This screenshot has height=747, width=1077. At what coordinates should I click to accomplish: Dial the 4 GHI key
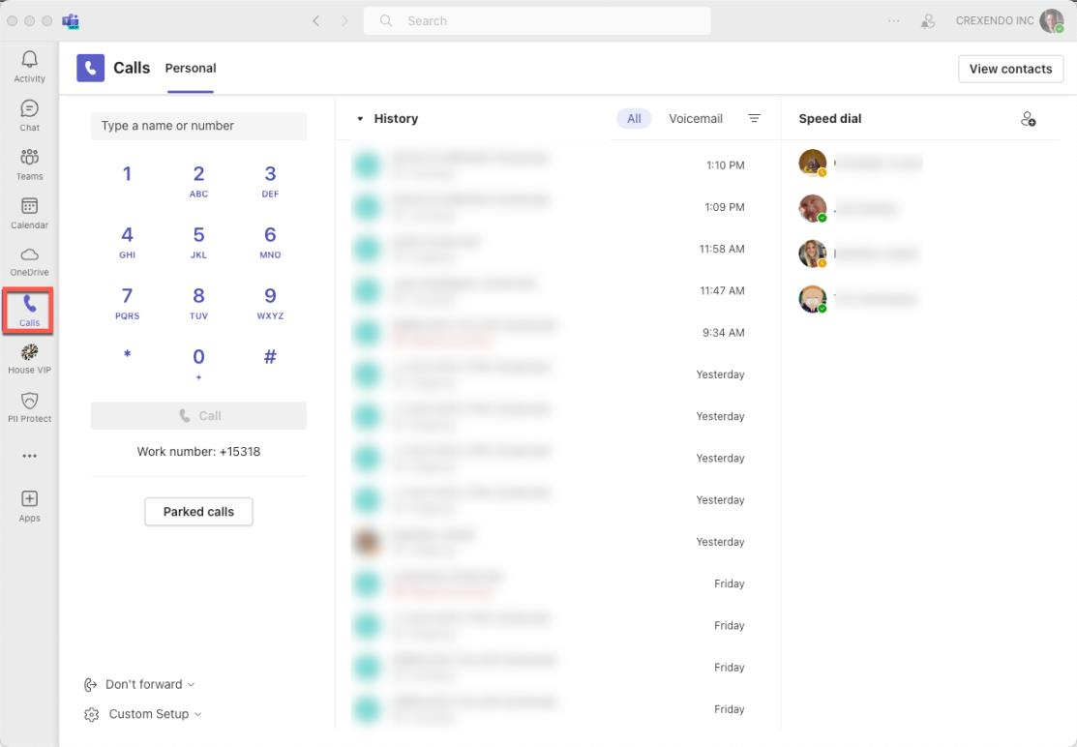coord(127,242)
